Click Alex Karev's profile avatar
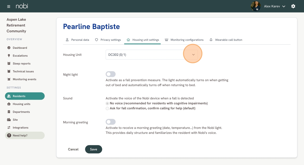The image size is (304, 165). (x=255, y=6)
